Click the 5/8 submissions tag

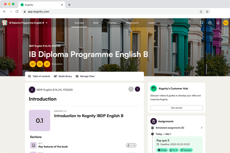pyautogui.click(x=174, y=150)
